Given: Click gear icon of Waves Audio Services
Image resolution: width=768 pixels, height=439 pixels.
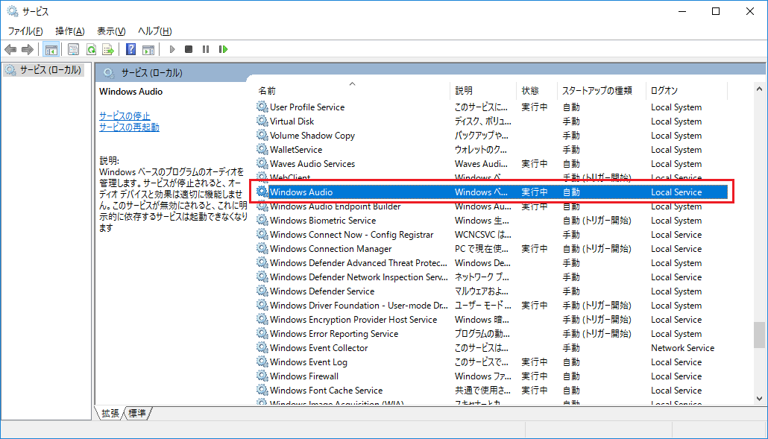Looking at the screenshot, I should click(262, 163).
